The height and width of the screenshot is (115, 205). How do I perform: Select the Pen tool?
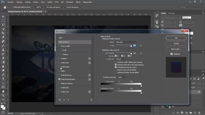[3, 75]
